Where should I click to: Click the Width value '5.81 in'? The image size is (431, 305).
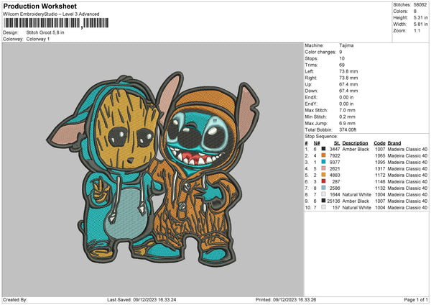[420, 24]
